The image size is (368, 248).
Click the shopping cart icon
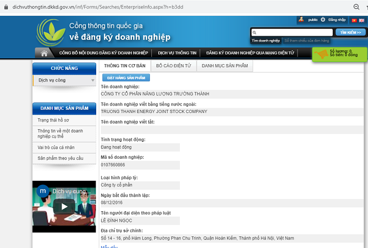(x=321, y=54)
